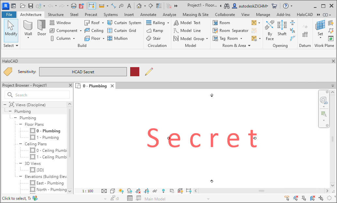Toggle crop view in view control bar
Viewport: 337px width, 203px height.
click(138, 191)
